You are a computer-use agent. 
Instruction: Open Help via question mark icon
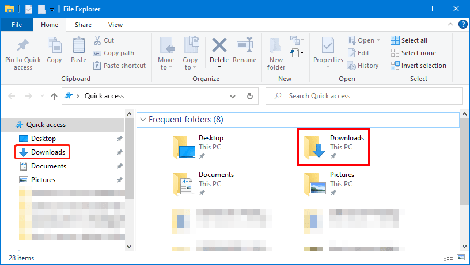pyautogui.click(x=463, y=24)
